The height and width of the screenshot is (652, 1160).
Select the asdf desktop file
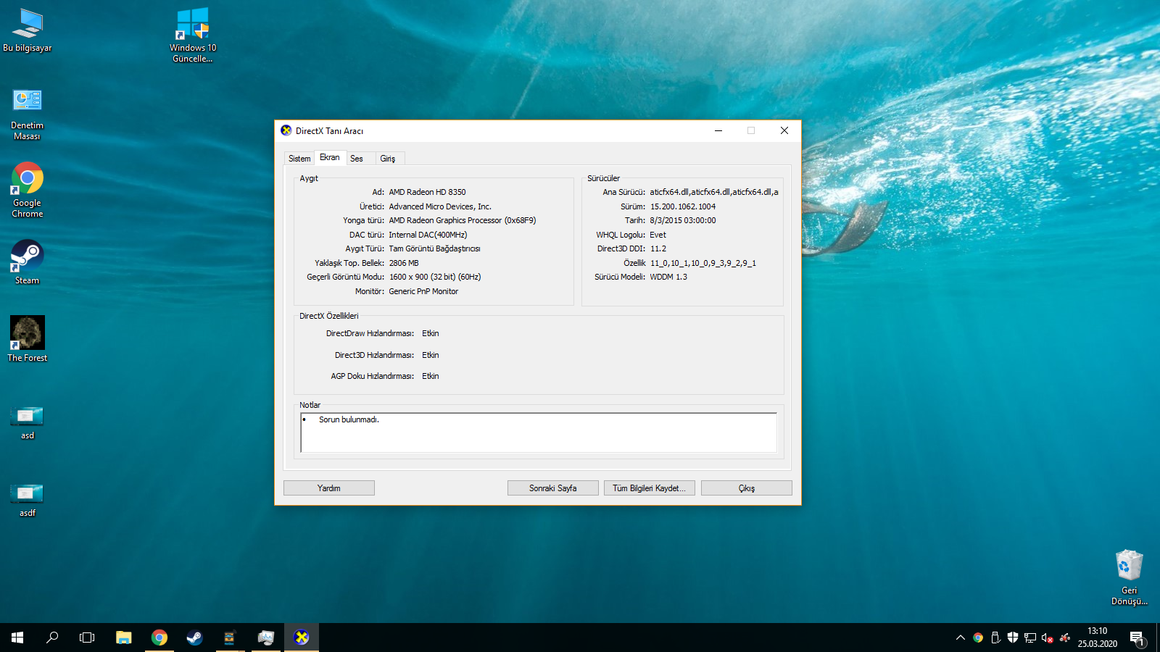[28, 500]
